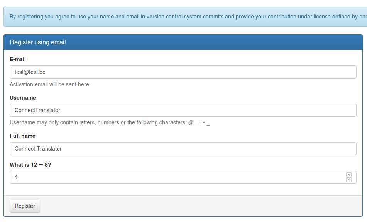
Task: Decrease captcha answer with down arrow
Action: pos(349,179)
